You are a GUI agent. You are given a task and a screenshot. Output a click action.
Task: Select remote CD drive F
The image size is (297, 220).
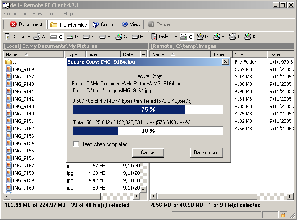point(219,37)
